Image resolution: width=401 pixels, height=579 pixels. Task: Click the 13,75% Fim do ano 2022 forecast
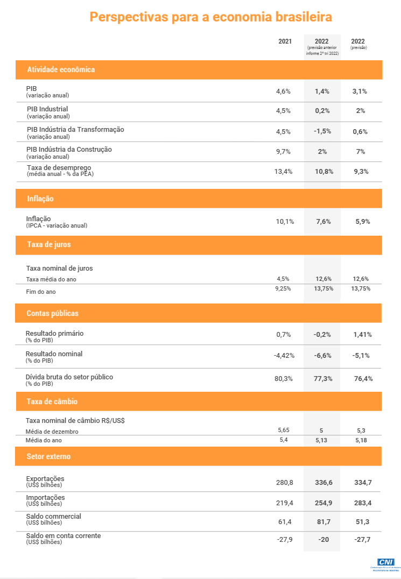(361, 289)
